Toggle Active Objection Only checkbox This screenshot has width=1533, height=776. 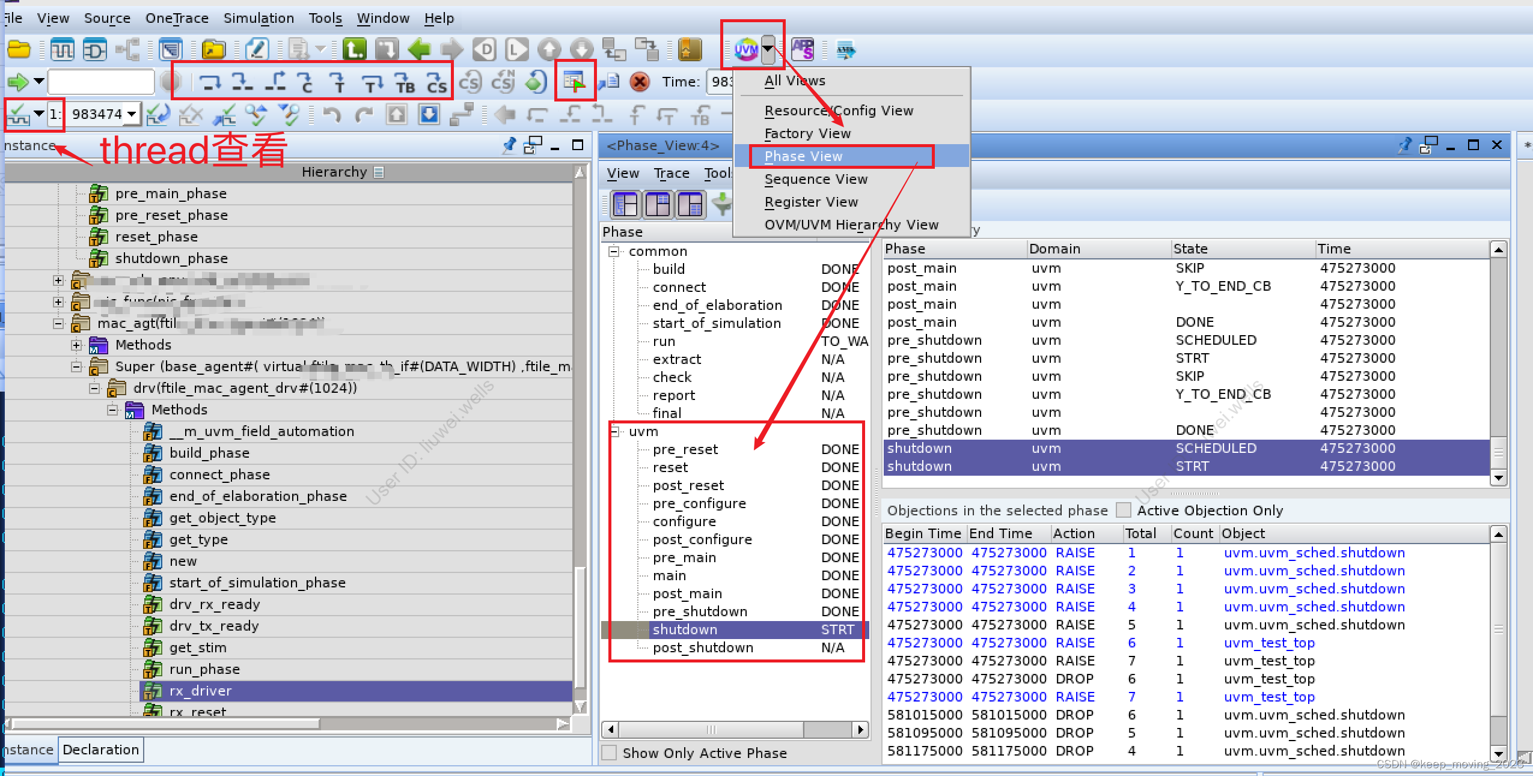click(1123, 510)
